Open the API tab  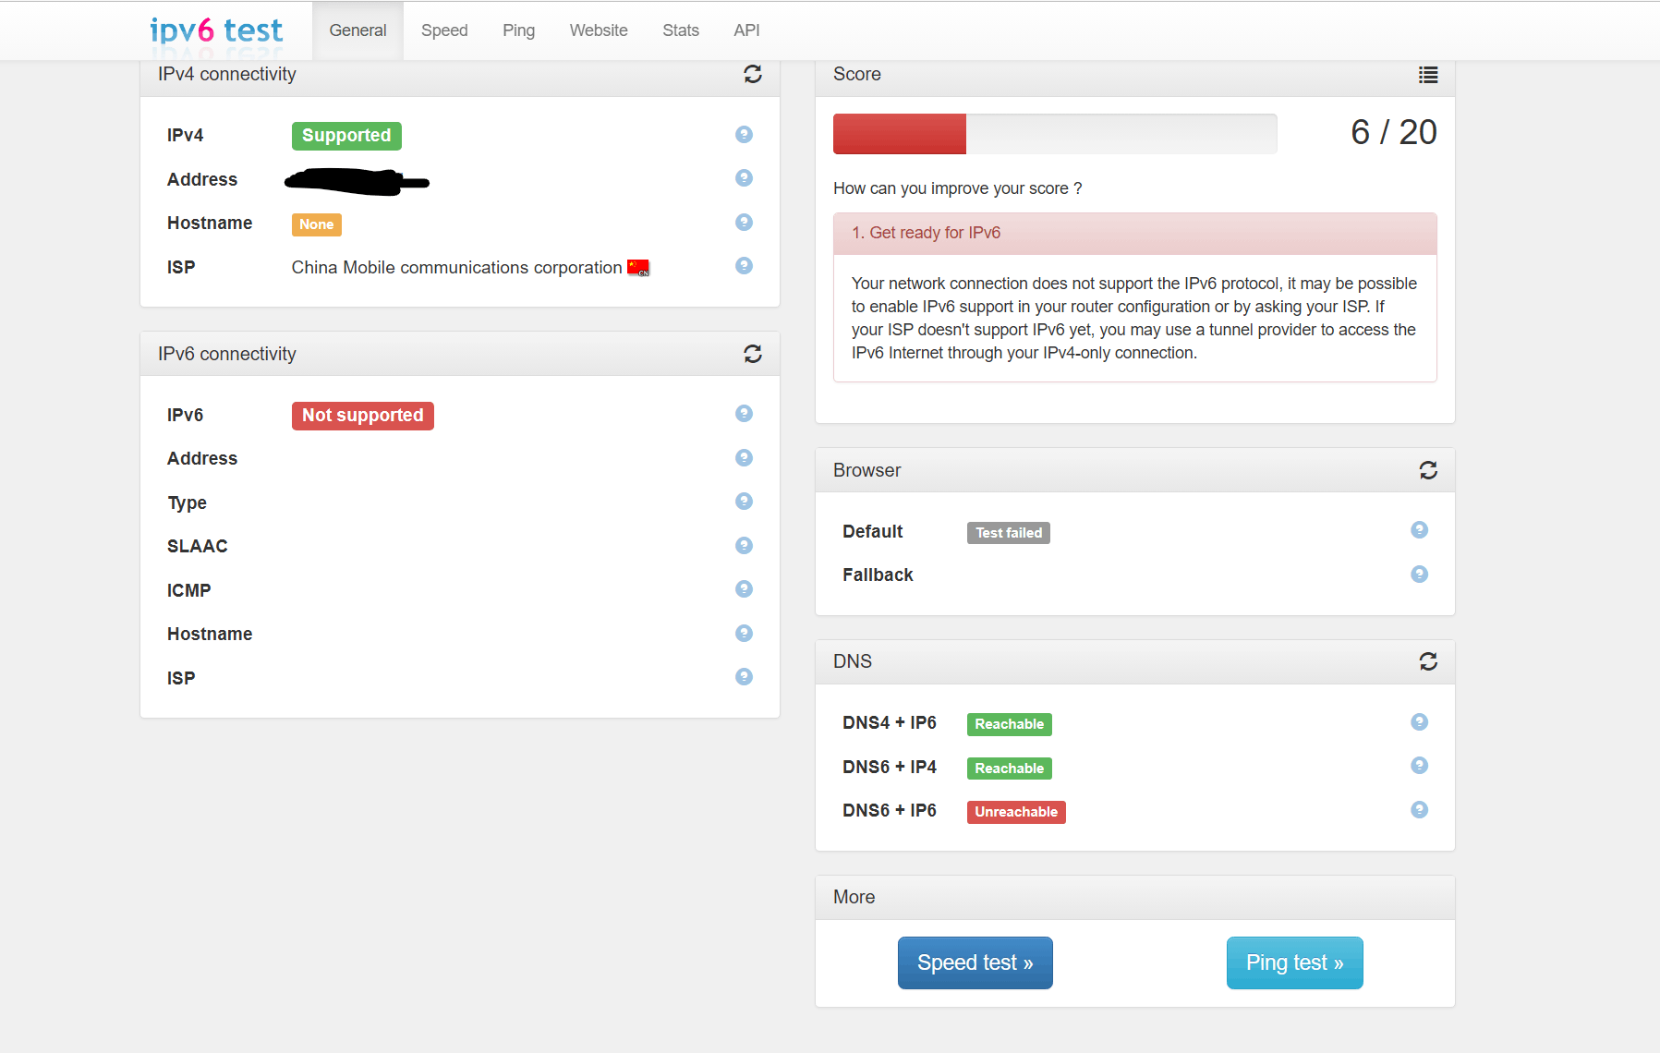[x=746, y=30]
